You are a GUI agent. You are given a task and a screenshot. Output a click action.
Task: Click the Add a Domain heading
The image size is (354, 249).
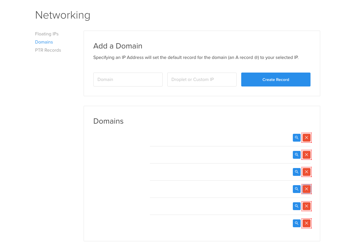[118, 46]
